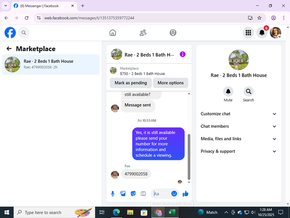Viewport: 290px width, 218px height.
Task: Open Task View on taskbar
Action: [x=102, y=212]
